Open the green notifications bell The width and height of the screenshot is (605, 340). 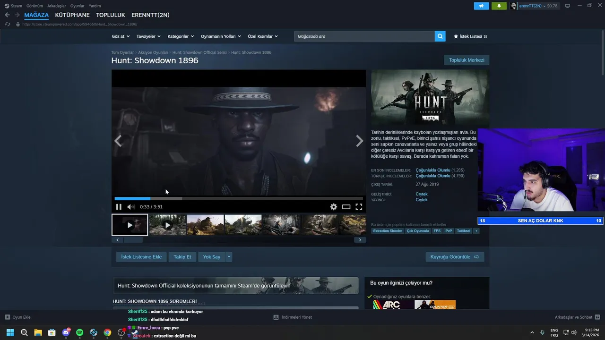pos(499,6)
